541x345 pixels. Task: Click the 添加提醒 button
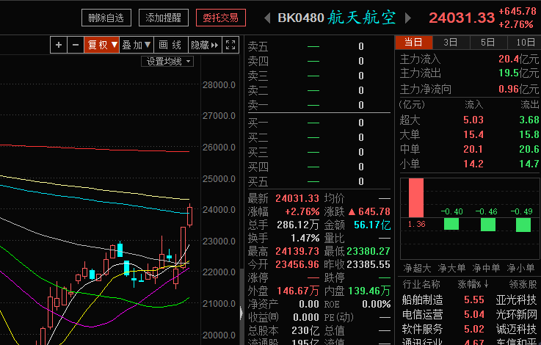pyautogui.click(x=164, y=18)
